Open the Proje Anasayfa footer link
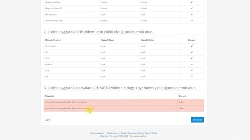 [x=97, y=133]
